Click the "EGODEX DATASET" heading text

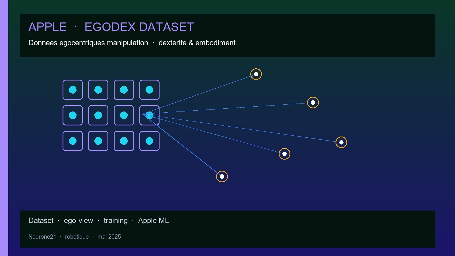(139, 27)
